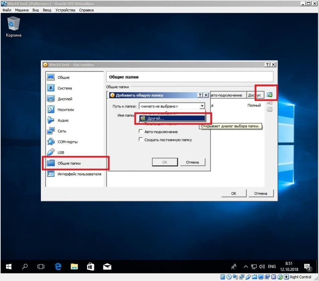Click help button of Добавить общую папку dialog

[x=200, y=95]
